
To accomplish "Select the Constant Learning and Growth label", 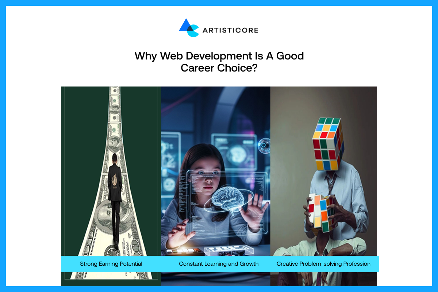I will (x=219, y=264).
